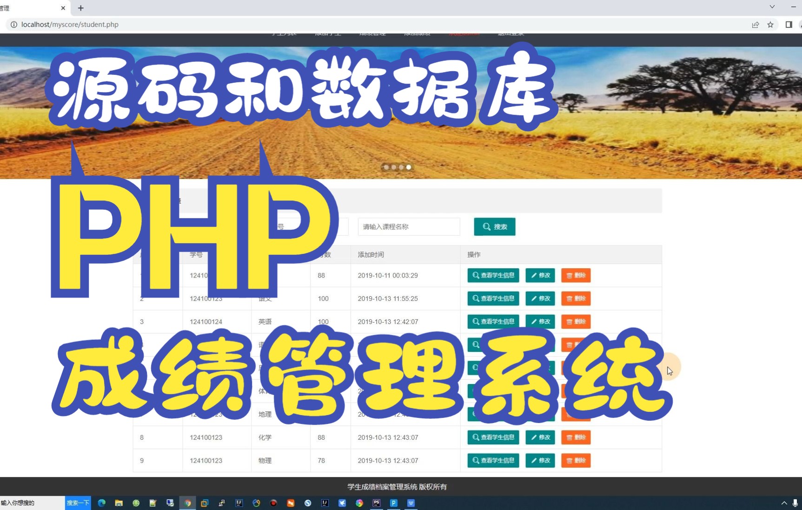802x510 pixels.
Task: Click the pencil icon on row 8's 修改 button
Action: (x=534, y=437)
